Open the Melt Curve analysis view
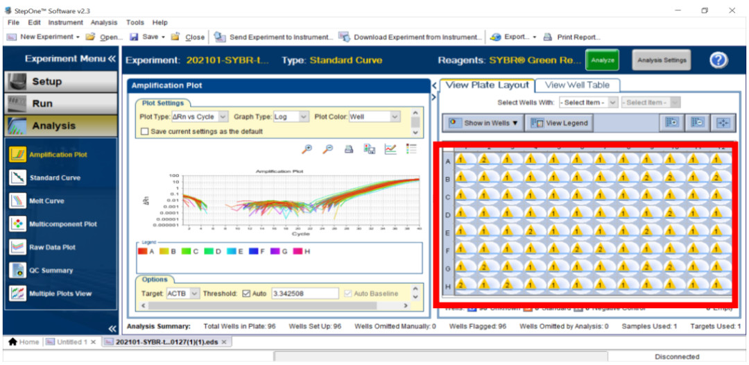This screenshot has height=365, width=749. (x=46, y=201)
